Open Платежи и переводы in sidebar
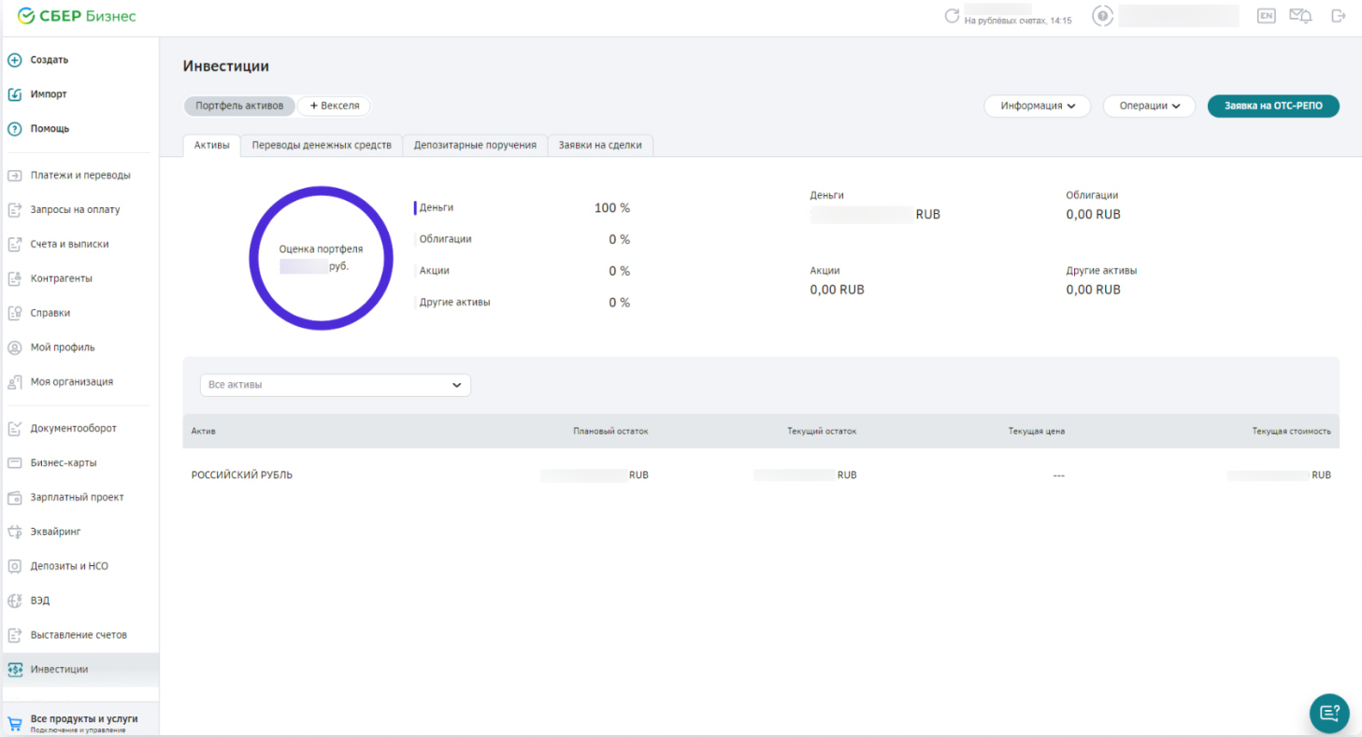Image resolution: width=1362 pixels, height=737 pixels. point(80,176)
